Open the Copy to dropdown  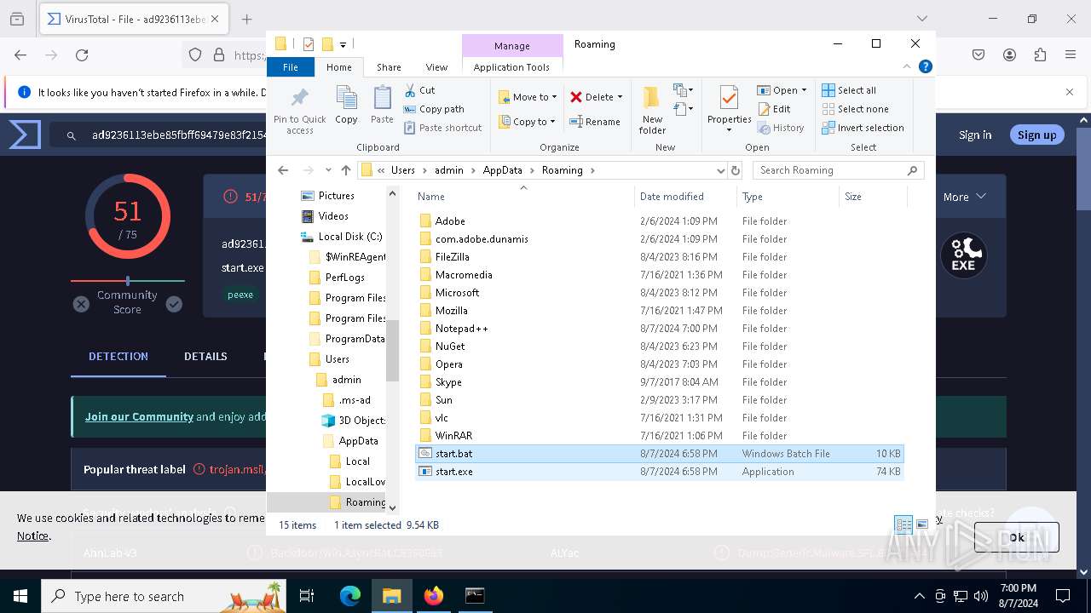(527, 122)
